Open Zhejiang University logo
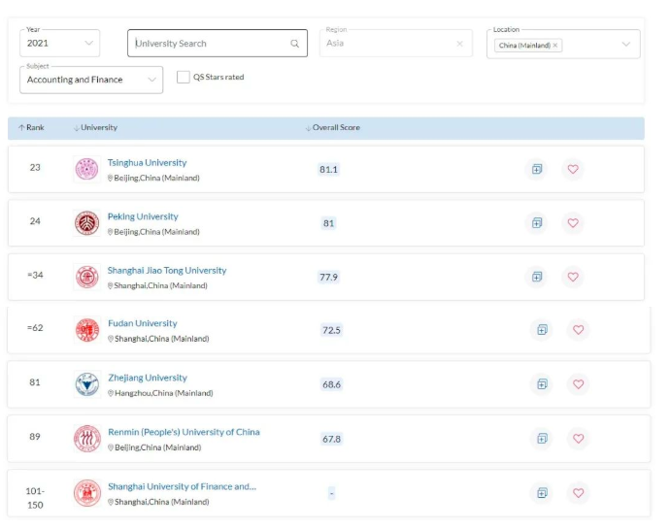This screenshot has width=670, height=529. (87, 384)
